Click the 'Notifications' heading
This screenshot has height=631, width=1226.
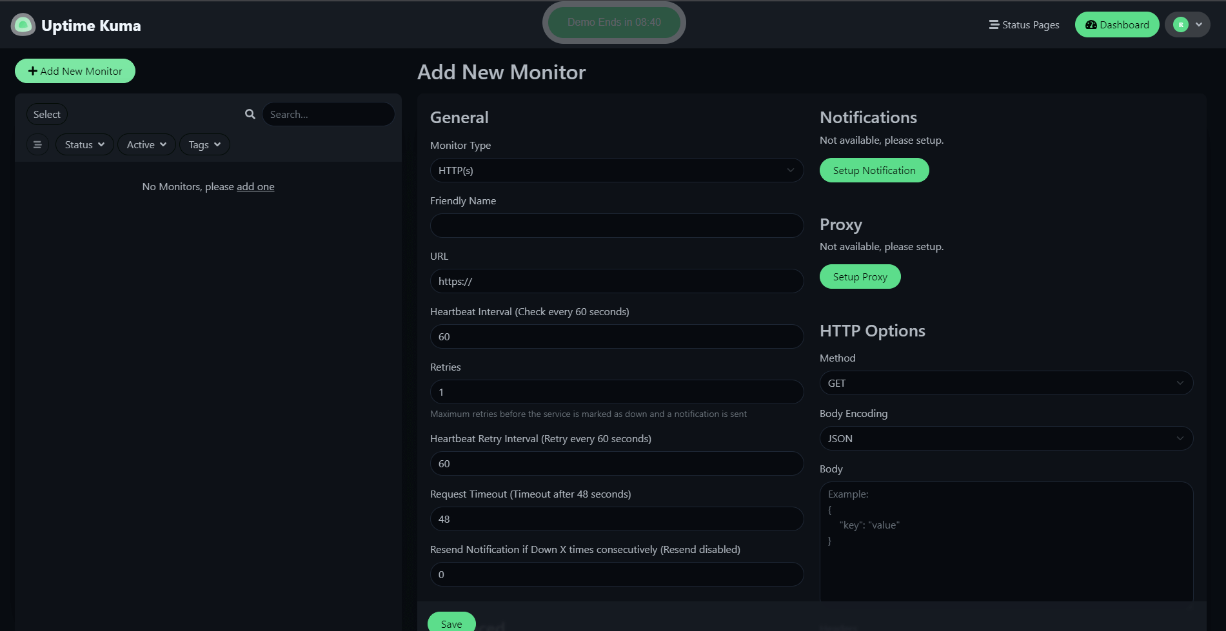[x=868, y=117]
